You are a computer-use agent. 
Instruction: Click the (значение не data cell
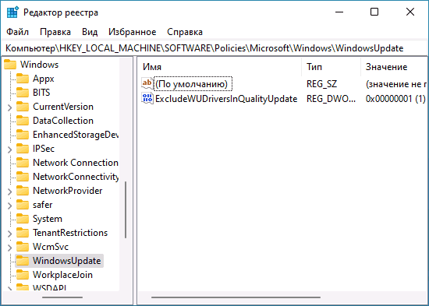[396, 84]
